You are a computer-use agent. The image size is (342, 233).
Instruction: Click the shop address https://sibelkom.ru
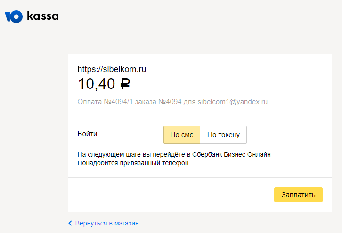pyautogui.click(x=112, y=69)
